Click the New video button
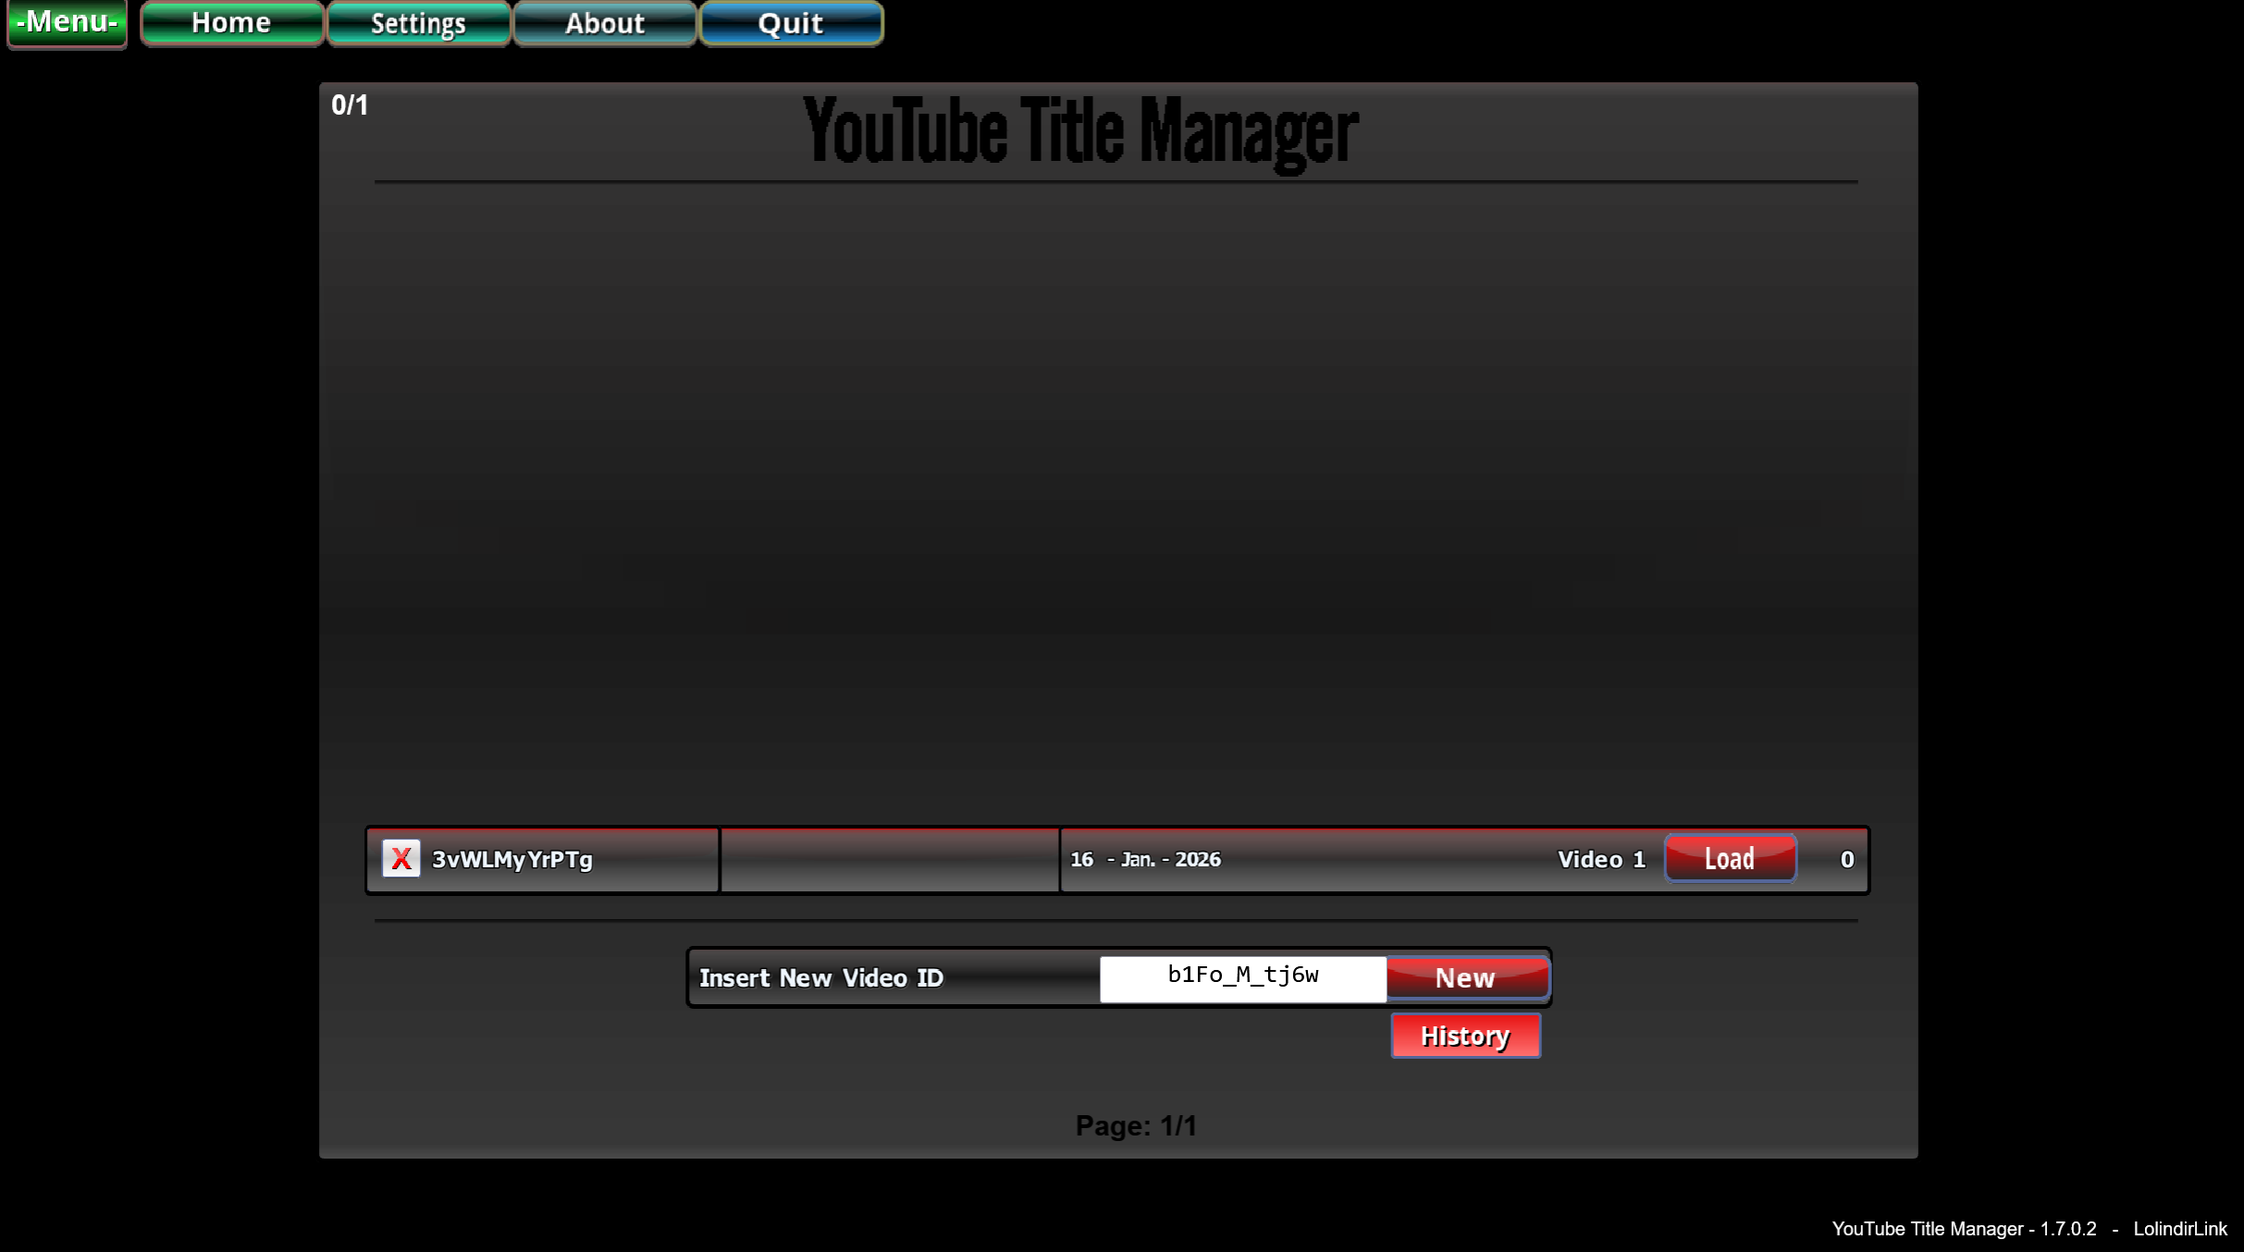Image resolution: width=2244 pixels, height=1252 pixels. click(1466, 978)
